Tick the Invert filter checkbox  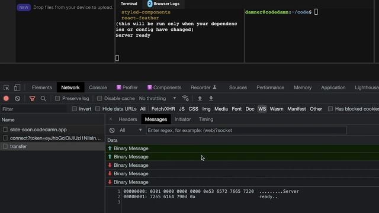pyautogui.click(x=74, y=109)
